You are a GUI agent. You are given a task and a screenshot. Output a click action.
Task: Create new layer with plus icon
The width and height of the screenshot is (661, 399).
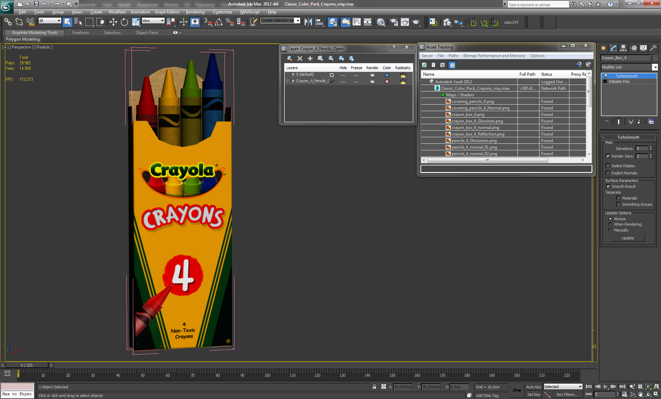pyautogui.click(x=310, y=58)
